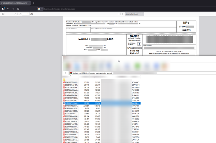
Task: Click the CRC value 4C3D5FA5
Action: coord(136,82)
